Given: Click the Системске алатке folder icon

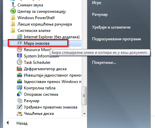Looking at the screenshot, I should (x=13, y=31).
